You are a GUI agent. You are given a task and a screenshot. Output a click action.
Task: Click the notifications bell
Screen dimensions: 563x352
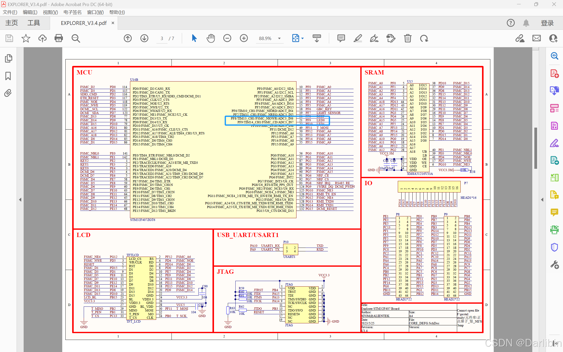tap(526, 23)
